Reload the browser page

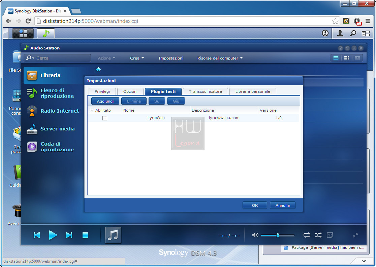click(x=28, y=21)
